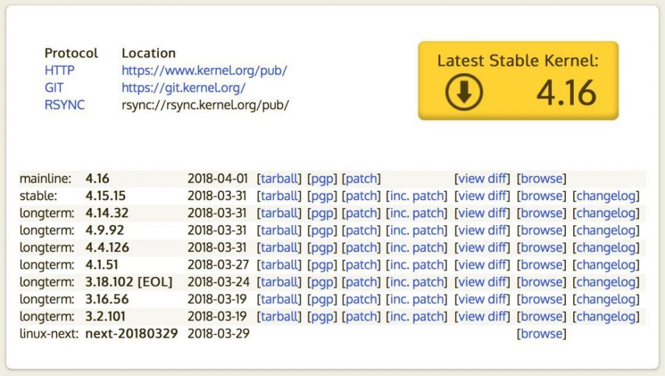The image size is (665, 376).
Task: Open changelog for longterm 4.9.92
Action: tap(606, 230)
